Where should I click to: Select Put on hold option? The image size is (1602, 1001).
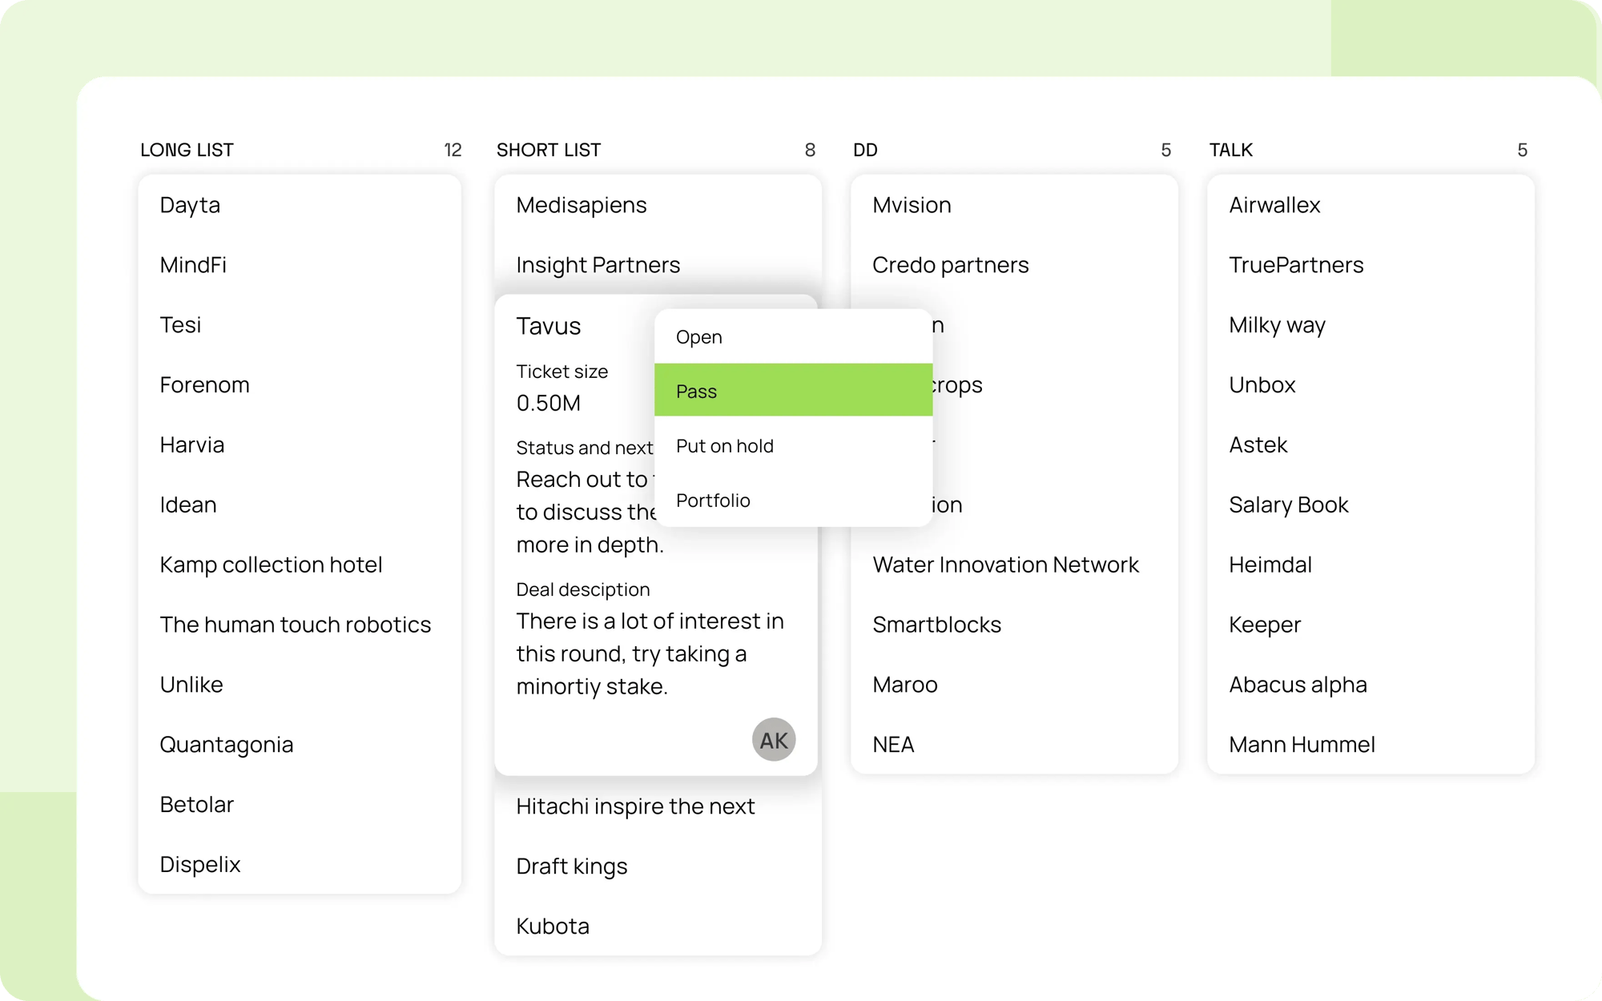(x=793, y=445)
